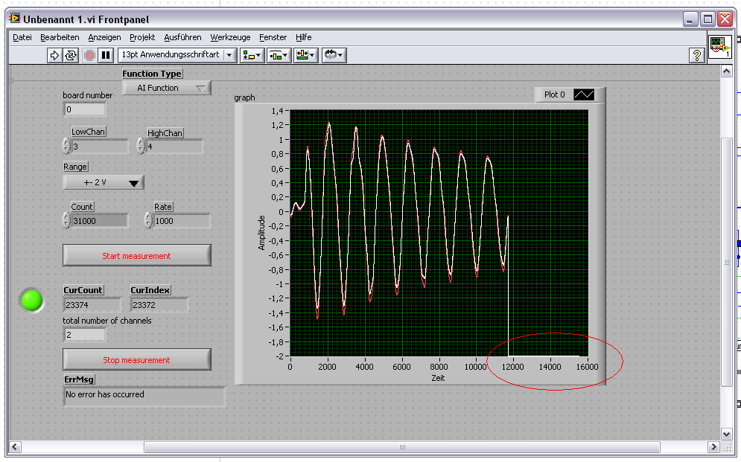741x462 pixels.
Task: Click the Pause execution icon
Action: point(106,55)
